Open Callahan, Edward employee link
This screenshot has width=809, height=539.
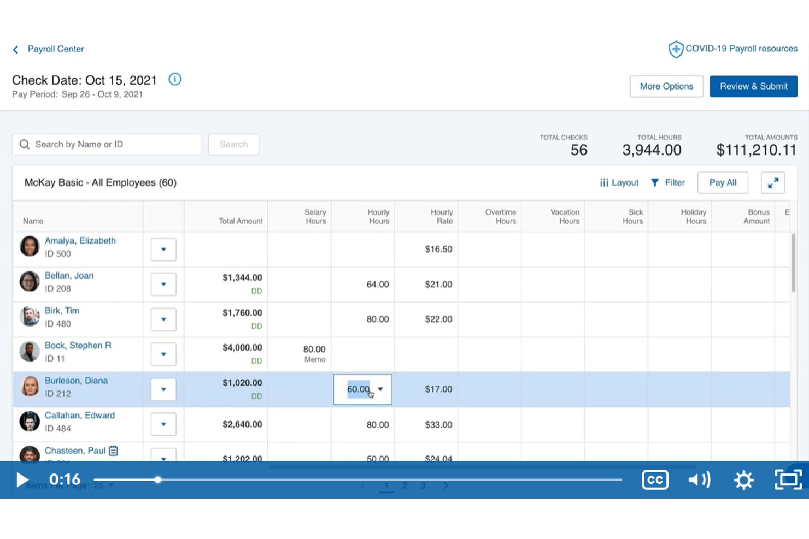pos(80,416)
